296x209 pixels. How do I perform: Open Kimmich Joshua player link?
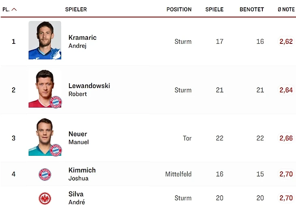pos(82,174)
